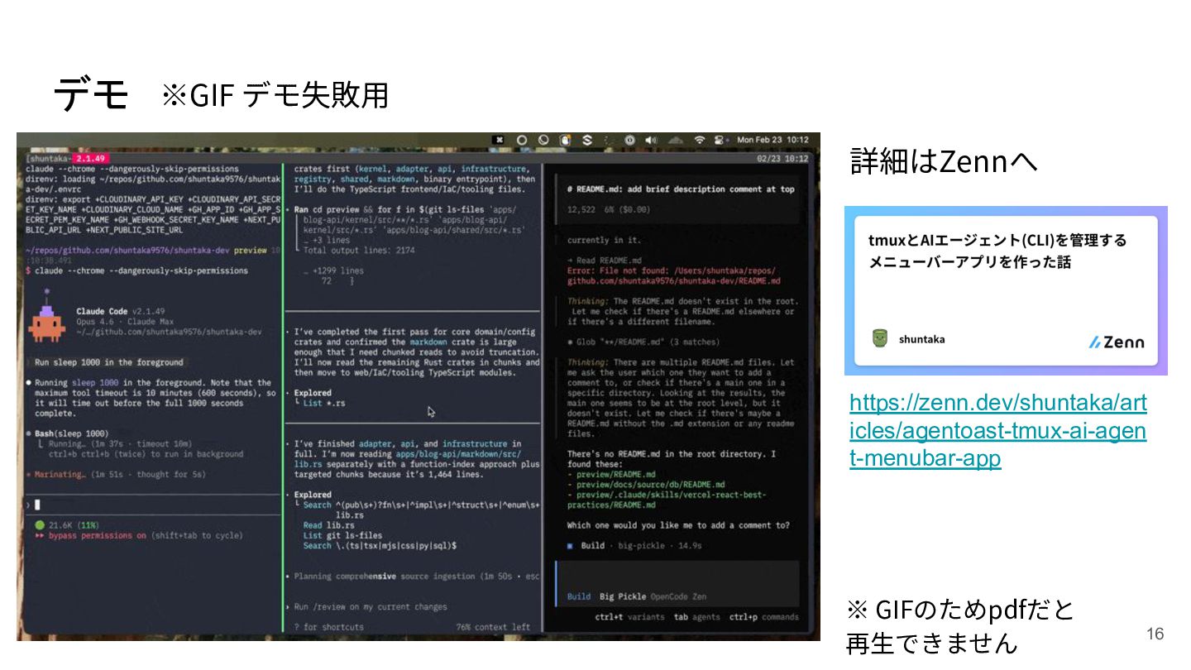Click the red 'Error: File not found' message
This screenshot has height=670, width=1191.
(674, 275)
